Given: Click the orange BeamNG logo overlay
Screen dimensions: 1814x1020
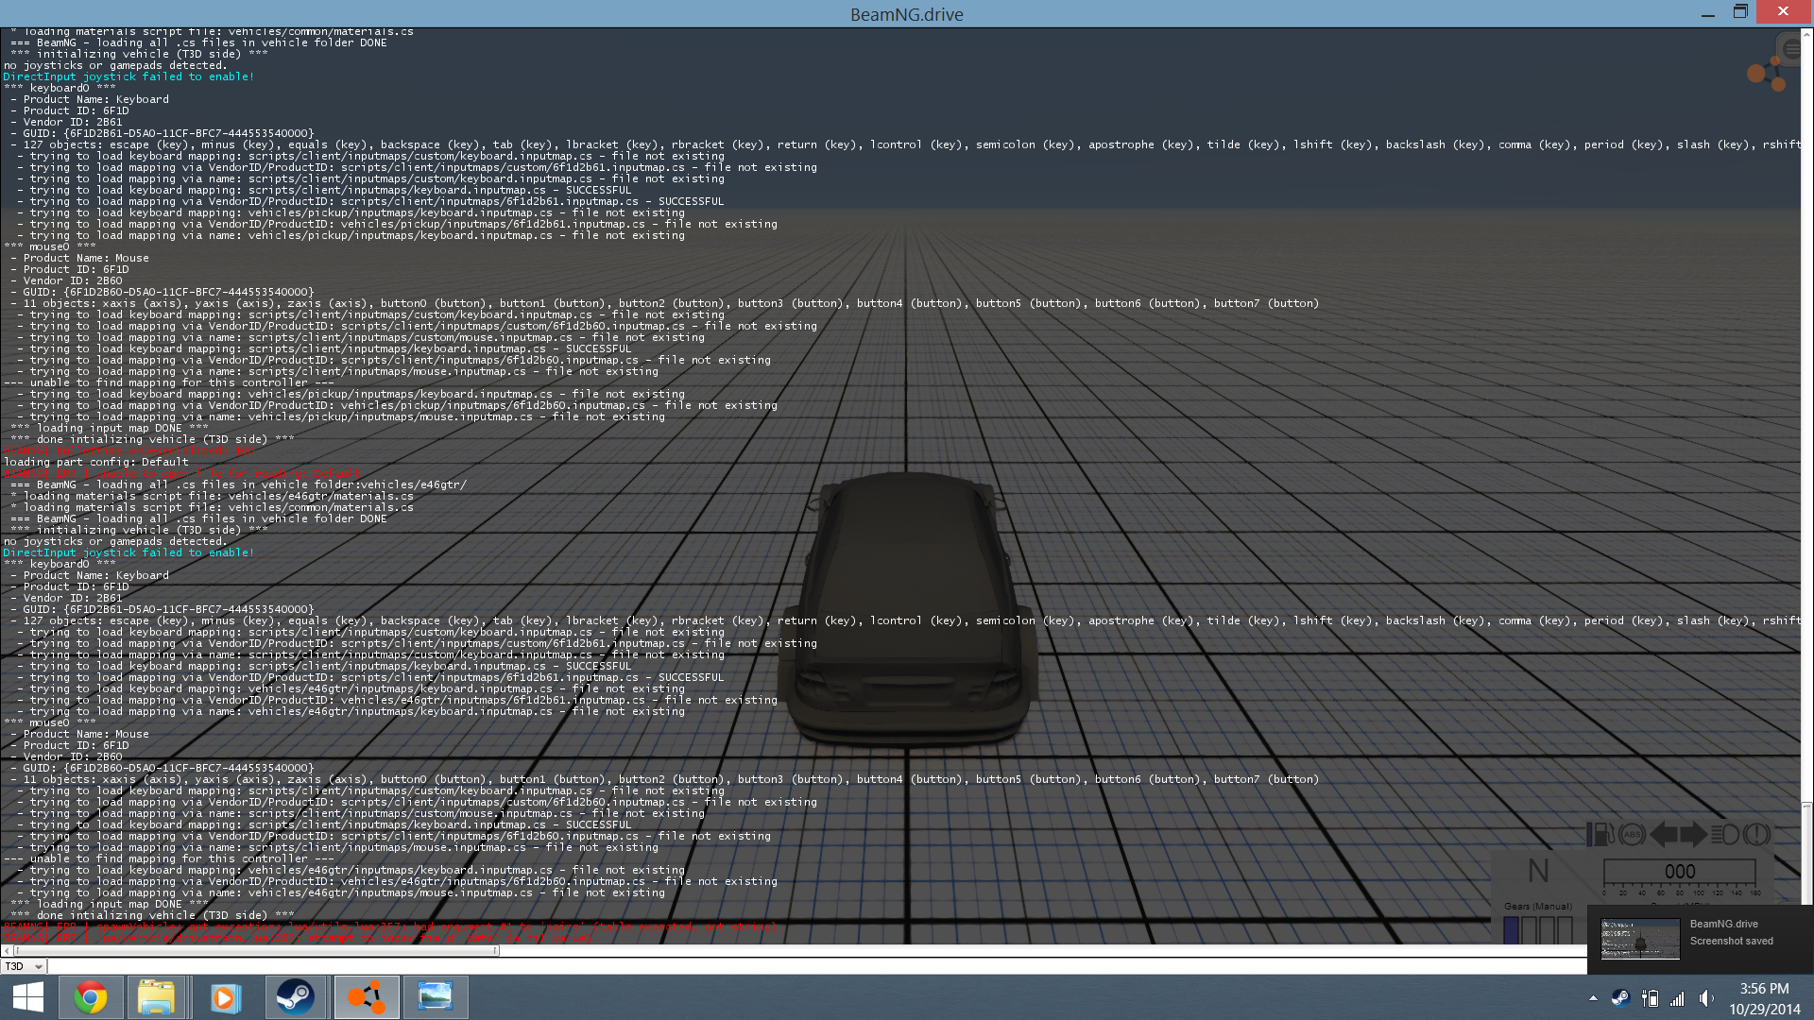Looking at the screenshot, I should click(1765, 74).
